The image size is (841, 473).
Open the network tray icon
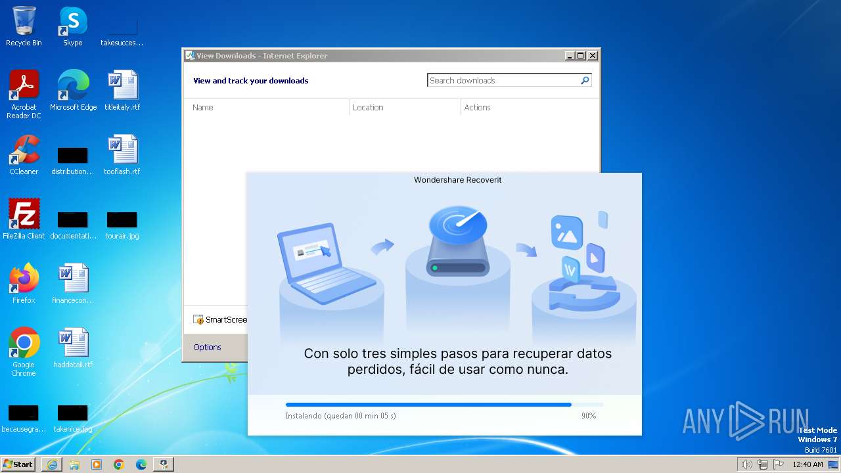click(763, 464)
